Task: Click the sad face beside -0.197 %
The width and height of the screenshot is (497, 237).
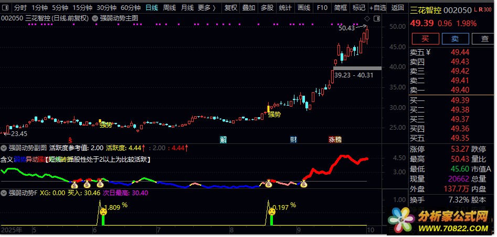Action: click(272, 212)
